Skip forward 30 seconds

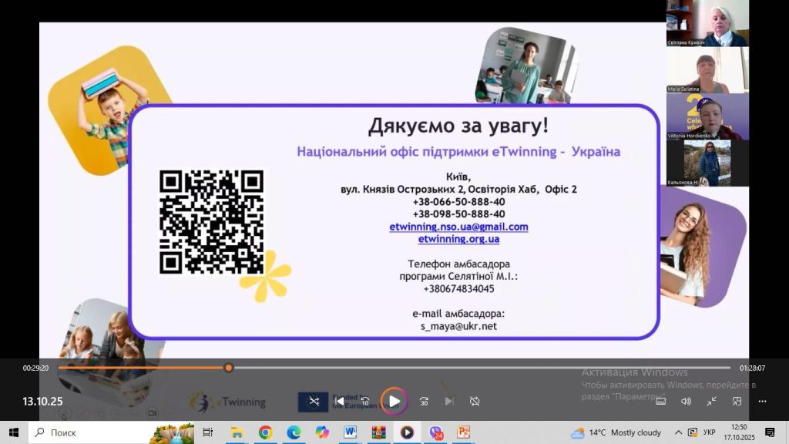(424, 401)
